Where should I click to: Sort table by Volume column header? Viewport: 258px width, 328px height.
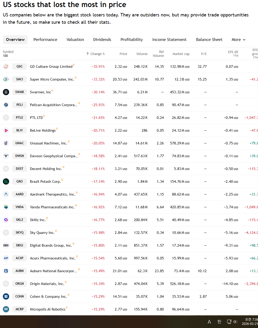[142, 54]
